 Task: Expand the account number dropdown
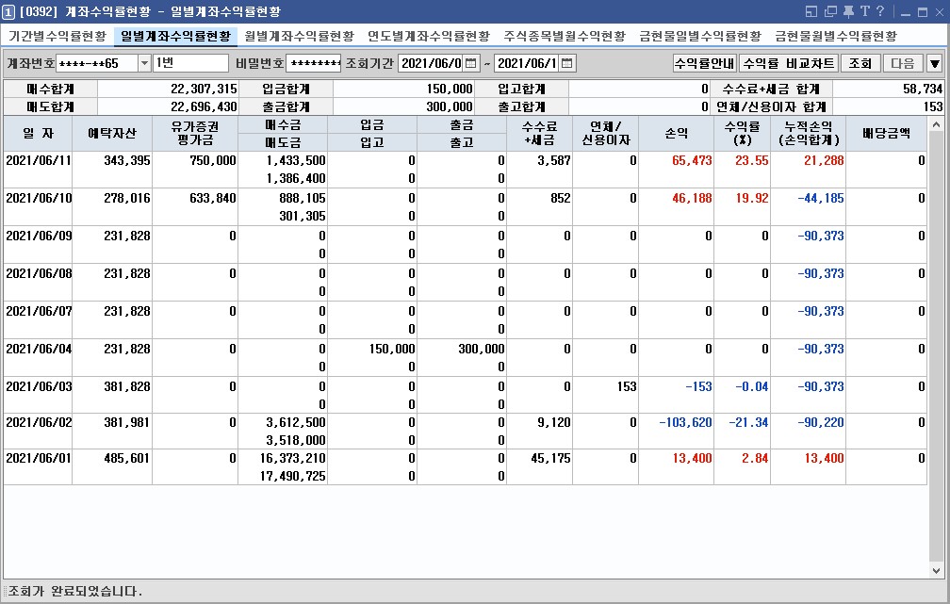click(144, 63)
